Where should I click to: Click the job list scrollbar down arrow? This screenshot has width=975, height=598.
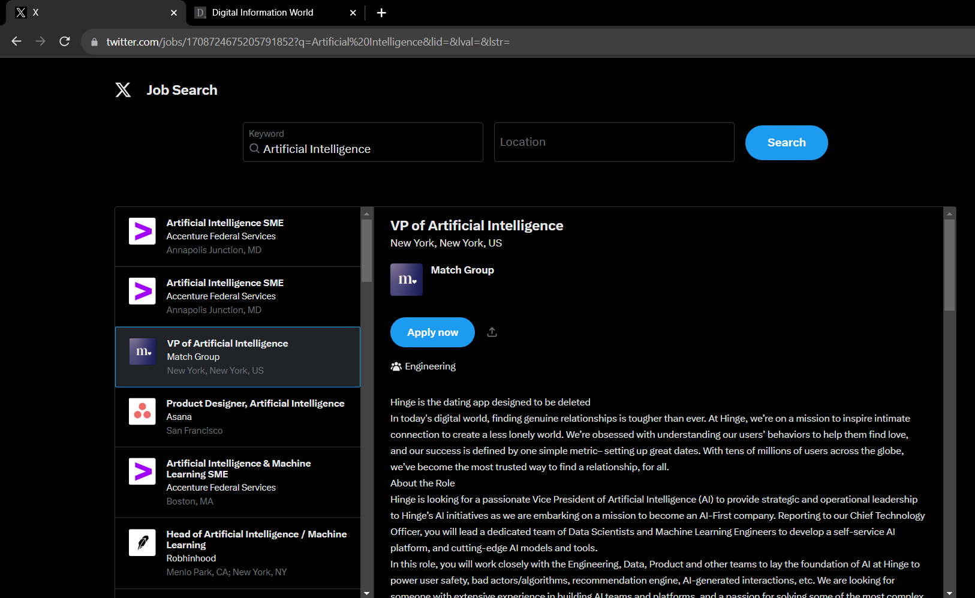pos(366,593)
